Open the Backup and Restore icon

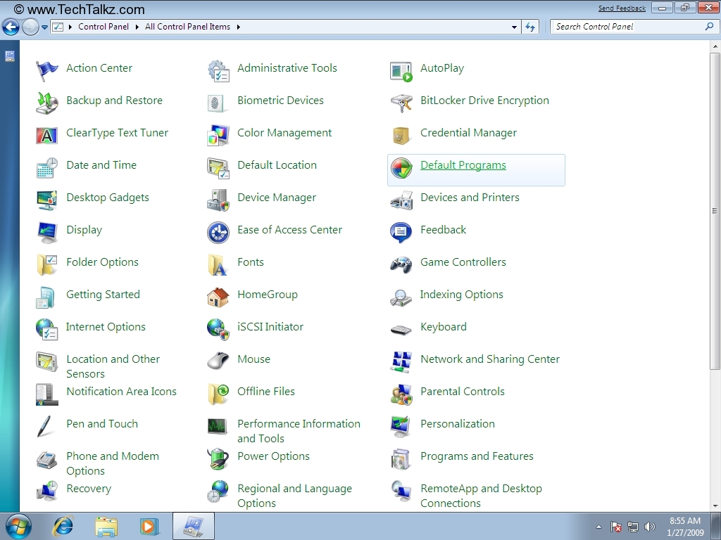[x=46, y=103]
